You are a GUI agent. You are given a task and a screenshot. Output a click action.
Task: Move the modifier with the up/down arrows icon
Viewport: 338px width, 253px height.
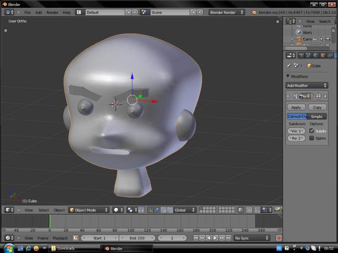(318, 96)
